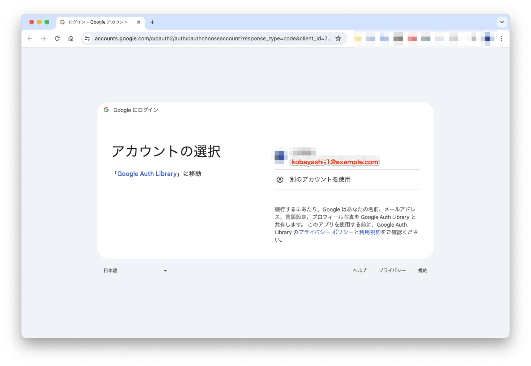Click the Google logo in card header
Screen dimensions: 531x366
[106, 110]
